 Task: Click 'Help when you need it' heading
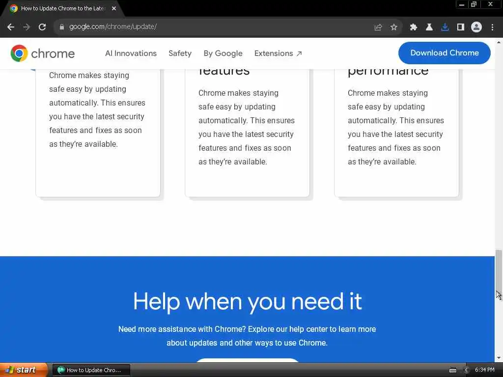[x=248, y=301]
